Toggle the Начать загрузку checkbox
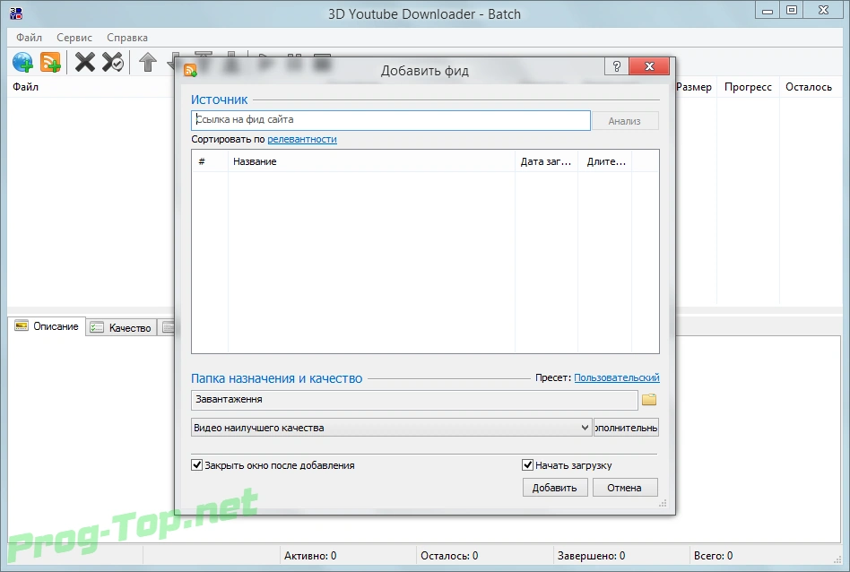 pos(527,464)
